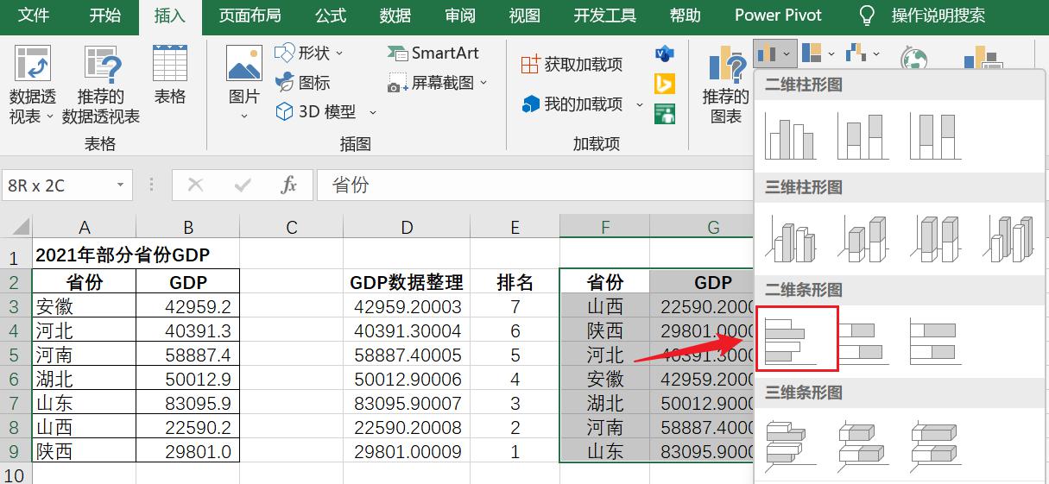The image size is (1049, 484).
Task: Choose the 3D stacked column chart
Action: [x=863, y=239]
